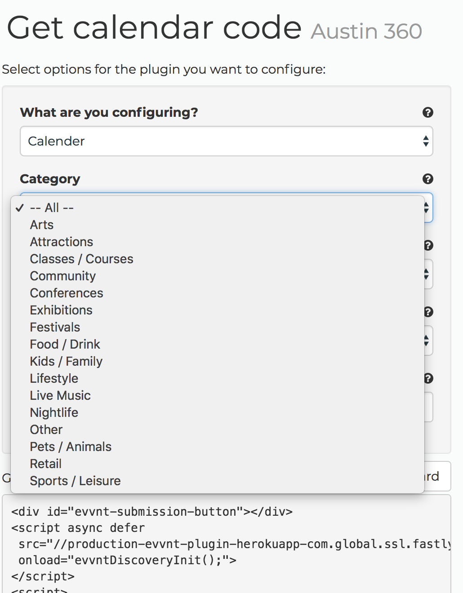Click the question mark help icon next to Category
This screenshot has height=593, width=463.
click(x=428, y=179)
